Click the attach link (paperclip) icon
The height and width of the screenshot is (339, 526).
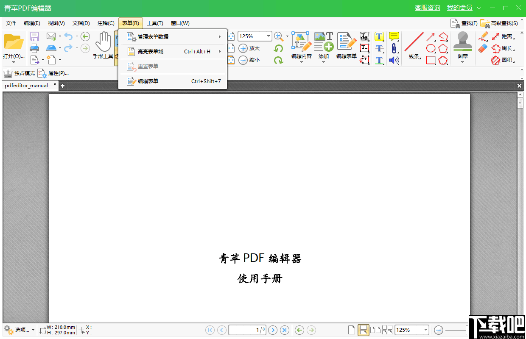(x=394, y=48)
